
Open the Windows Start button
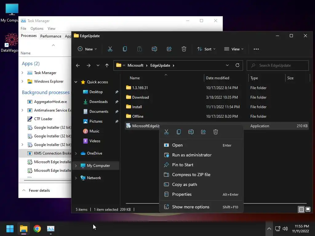(10, 229)
